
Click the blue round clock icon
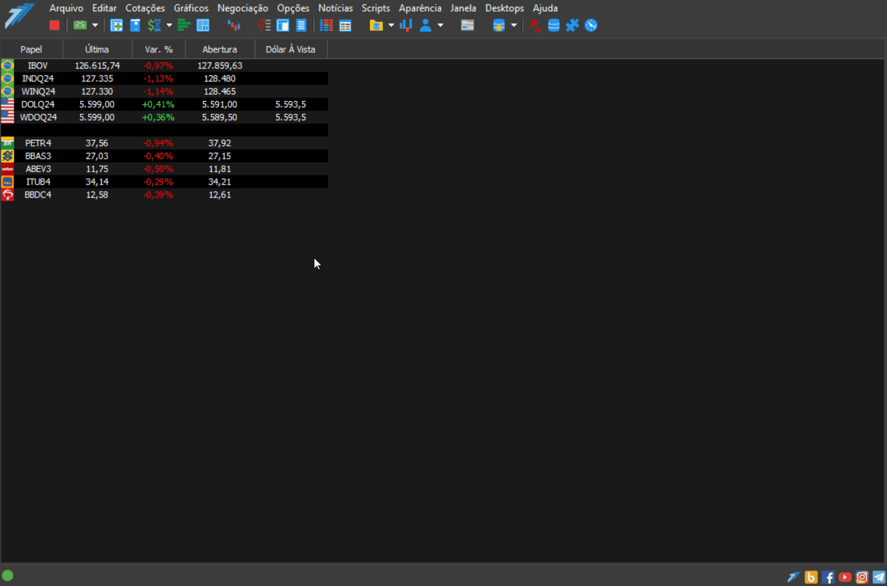(x=591, y=25)
